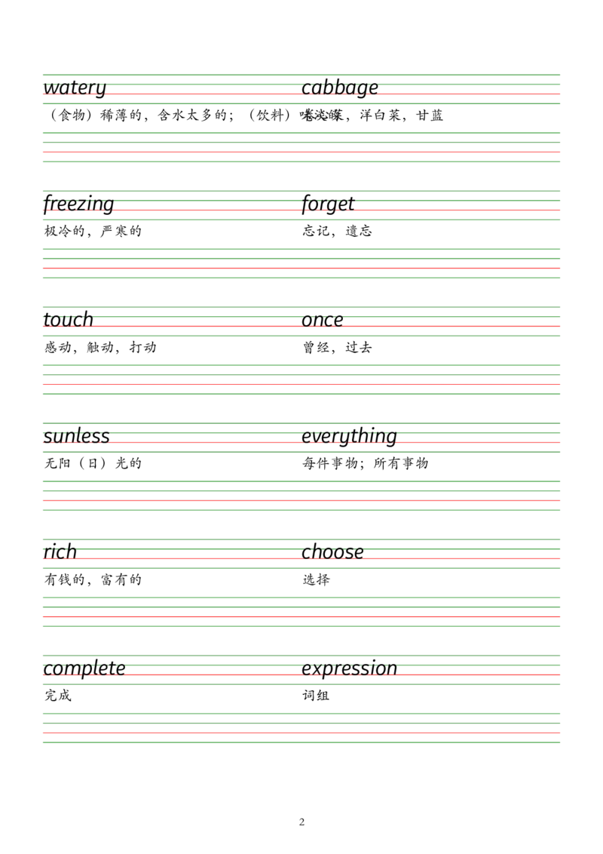Image resolution: width=603 pixels, height=854 pixels.
Task: Select the "medicine" heading
Action: [78, 204]
